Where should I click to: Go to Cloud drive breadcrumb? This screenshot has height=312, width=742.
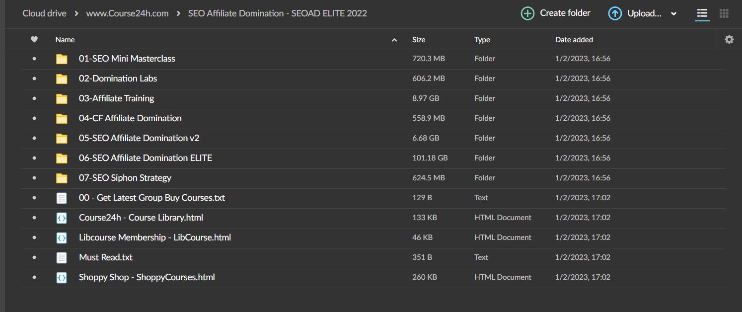point(44,13)
